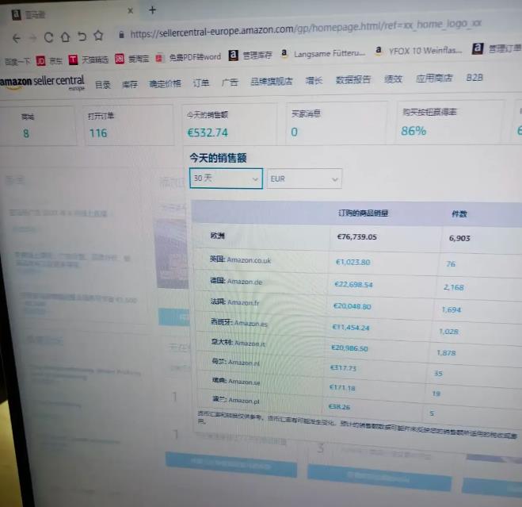Open the 百度一下 bookmark
Viewport: 522px width, 507px height.
[x=17, y=62]
